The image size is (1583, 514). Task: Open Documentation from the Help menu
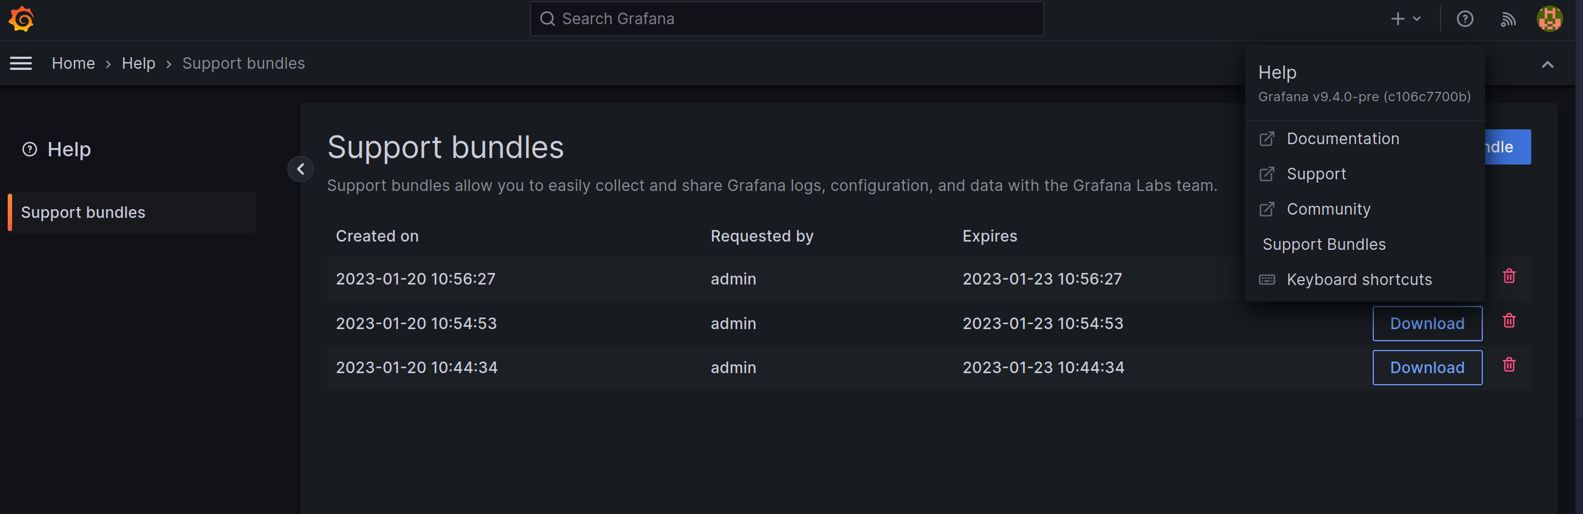pyautogui.click(x=1344, y=139)
